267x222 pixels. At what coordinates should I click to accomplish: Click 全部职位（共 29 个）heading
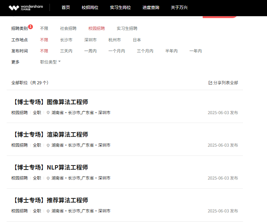click(30, 83)
